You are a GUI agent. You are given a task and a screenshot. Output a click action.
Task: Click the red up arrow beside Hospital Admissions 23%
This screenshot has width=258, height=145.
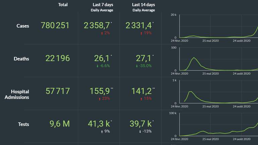pyautogui.click(x=100, y=99)
